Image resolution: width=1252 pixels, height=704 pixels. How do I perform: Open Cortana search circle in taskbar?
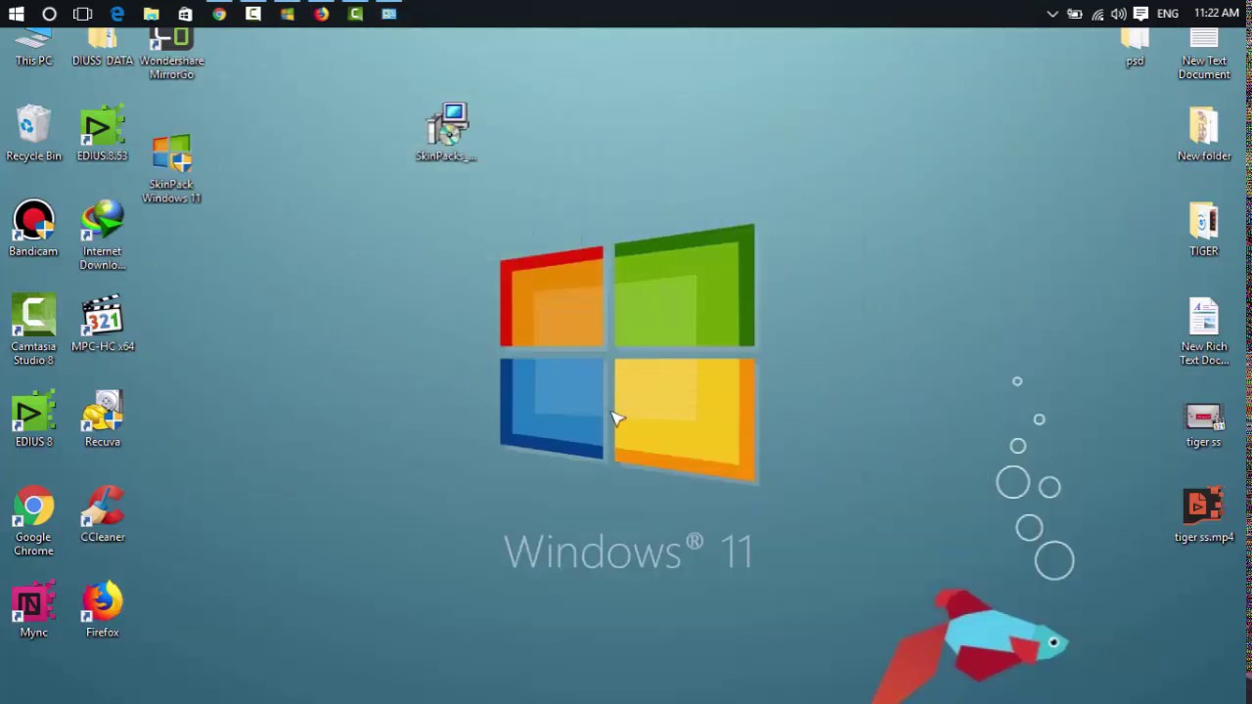point(49,14)
